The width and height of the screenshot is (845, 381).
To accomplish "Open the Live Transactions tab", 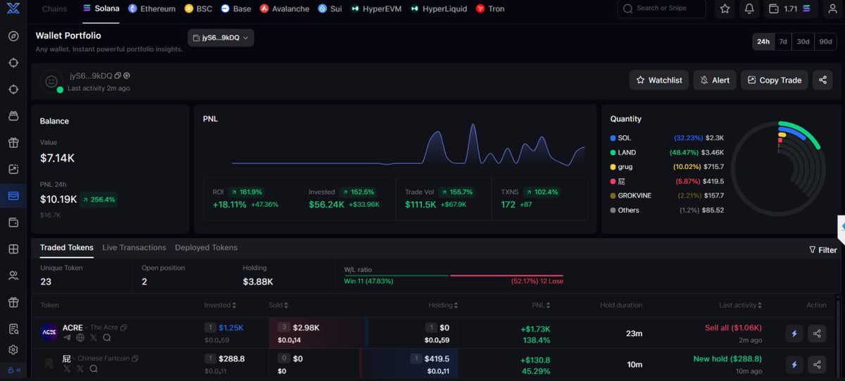I will [x=134, y=248].
